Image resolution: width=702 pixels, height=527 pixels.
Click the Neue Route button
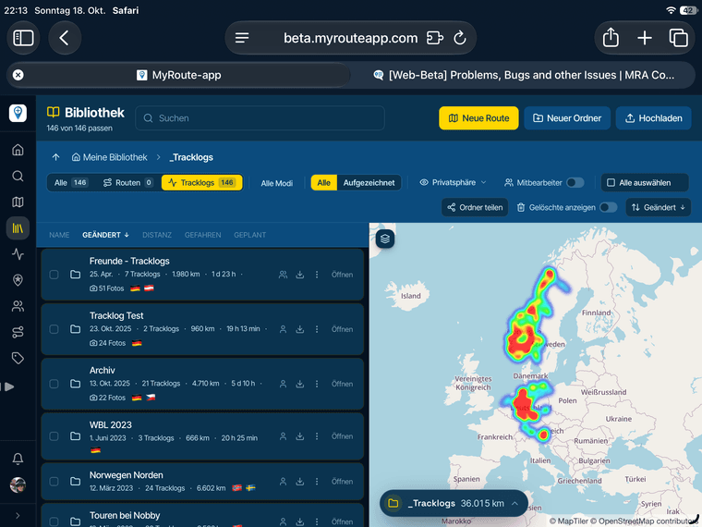pos(478,118)
